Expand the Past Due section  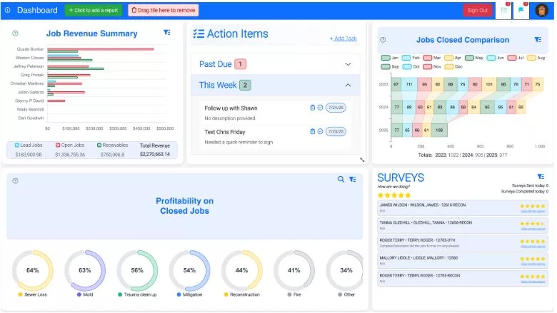click(348, 64)
